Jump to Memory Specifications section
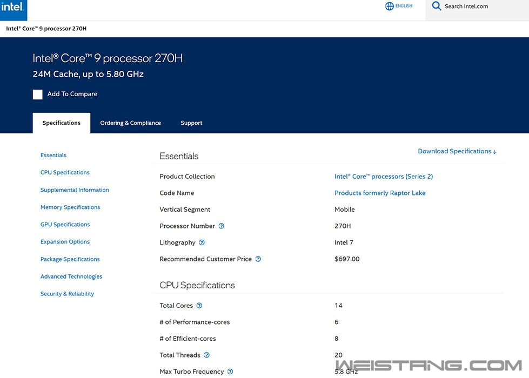Viewport: 529px width, 378px height. 70,207
